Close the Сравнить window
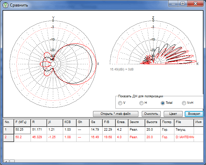The width and height of the screenshot is (206, 165). [195, 3]
